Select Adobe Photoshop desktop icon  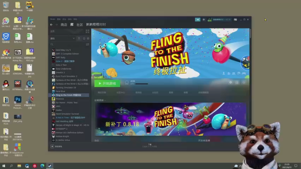coord(18,102)
